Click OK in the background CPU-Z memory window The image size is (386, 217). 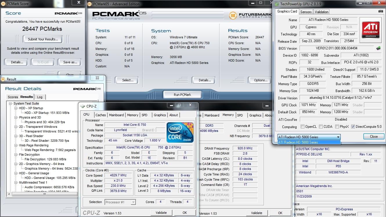point(280,213)
